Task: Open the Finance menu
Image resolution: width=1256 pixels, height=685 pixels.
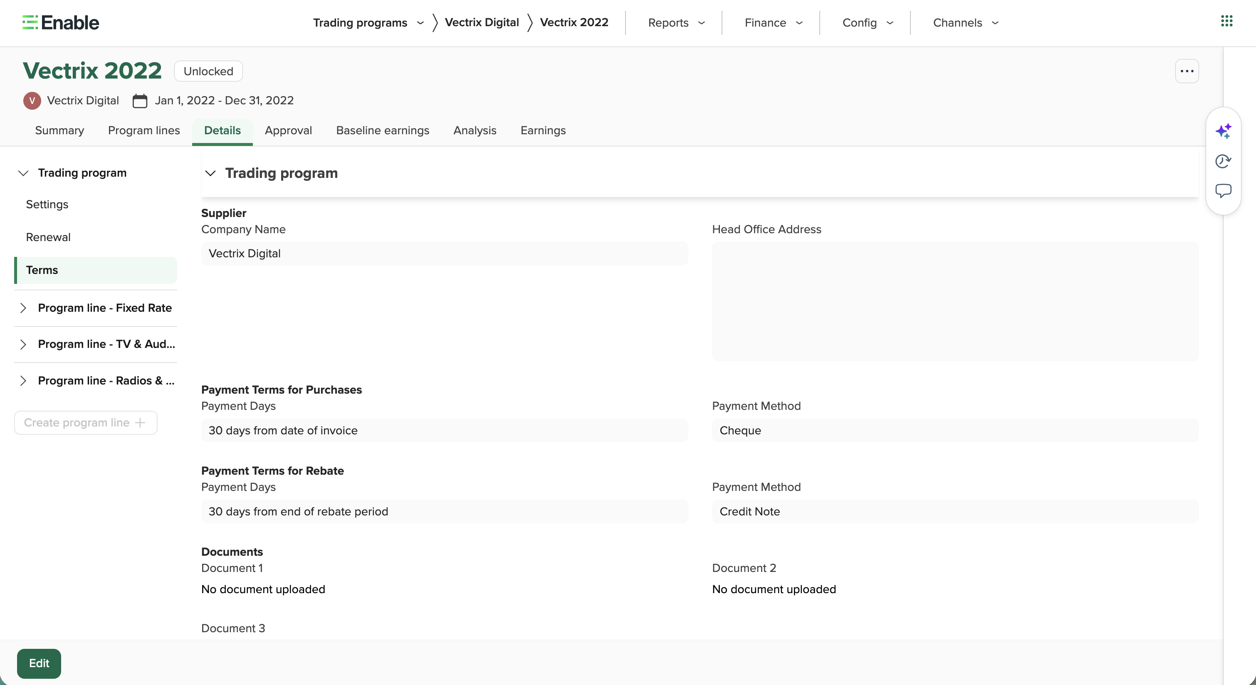Action: pyautogui.click(x=773, y=22)
